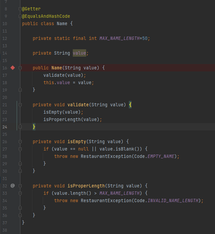Image resolution: width=215 pixels, height=234 pixels.
Task: Collapse the @EqualsAndHashCode fold marker
Action: [20, 16]
